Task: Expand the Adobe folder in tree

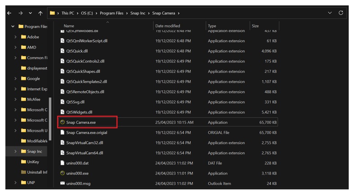Action: pyautogui.click(x=16, y=37)
